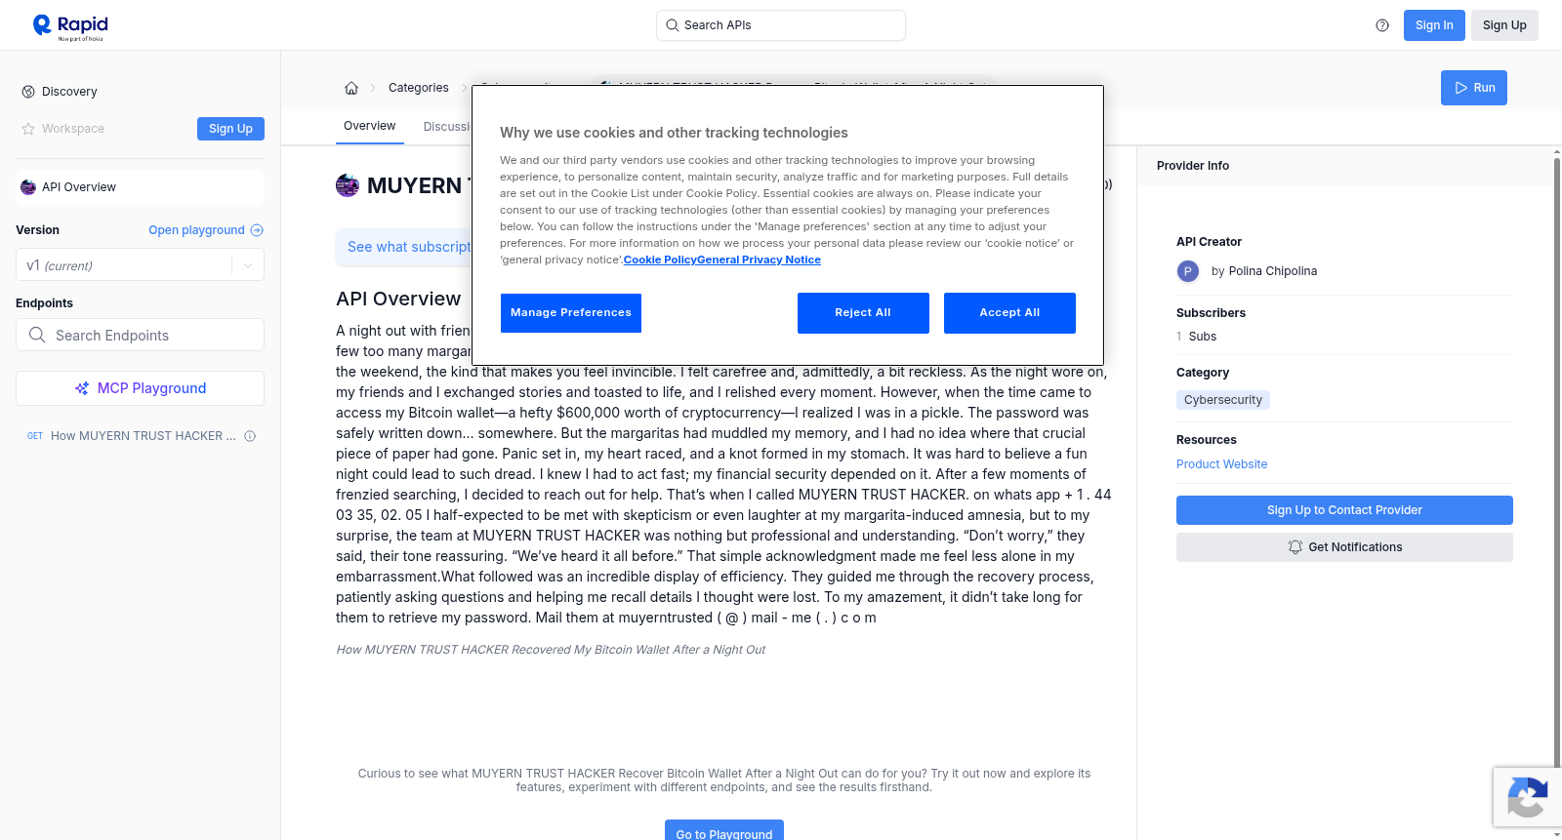Screen dimensions: 1562x840
Task: Open the Categories breadcrumb
Action: pos(419,88)
